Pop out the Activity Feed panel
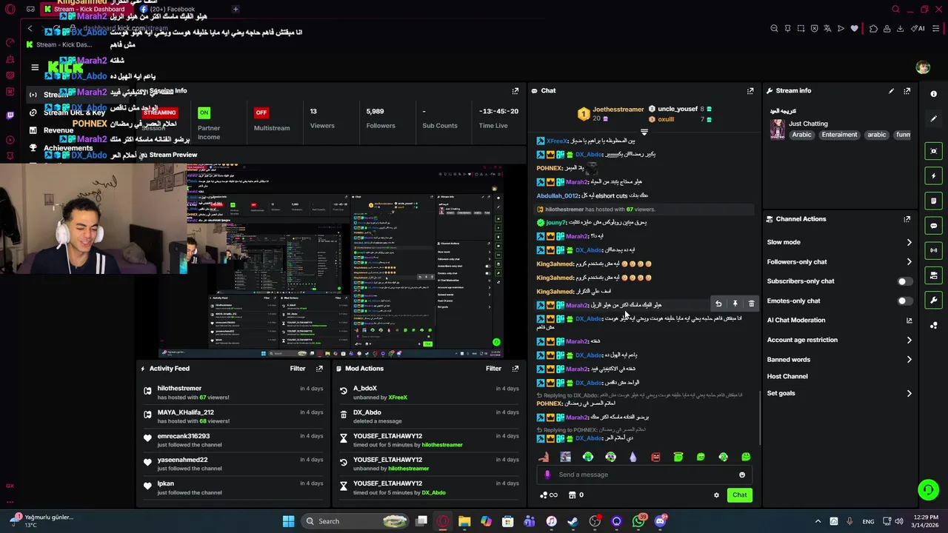Viewport: 948px width, 533px height. tap(320, 369)
